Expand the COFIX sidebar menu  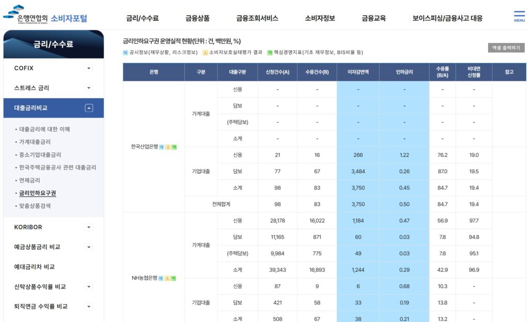click(88, 68)
